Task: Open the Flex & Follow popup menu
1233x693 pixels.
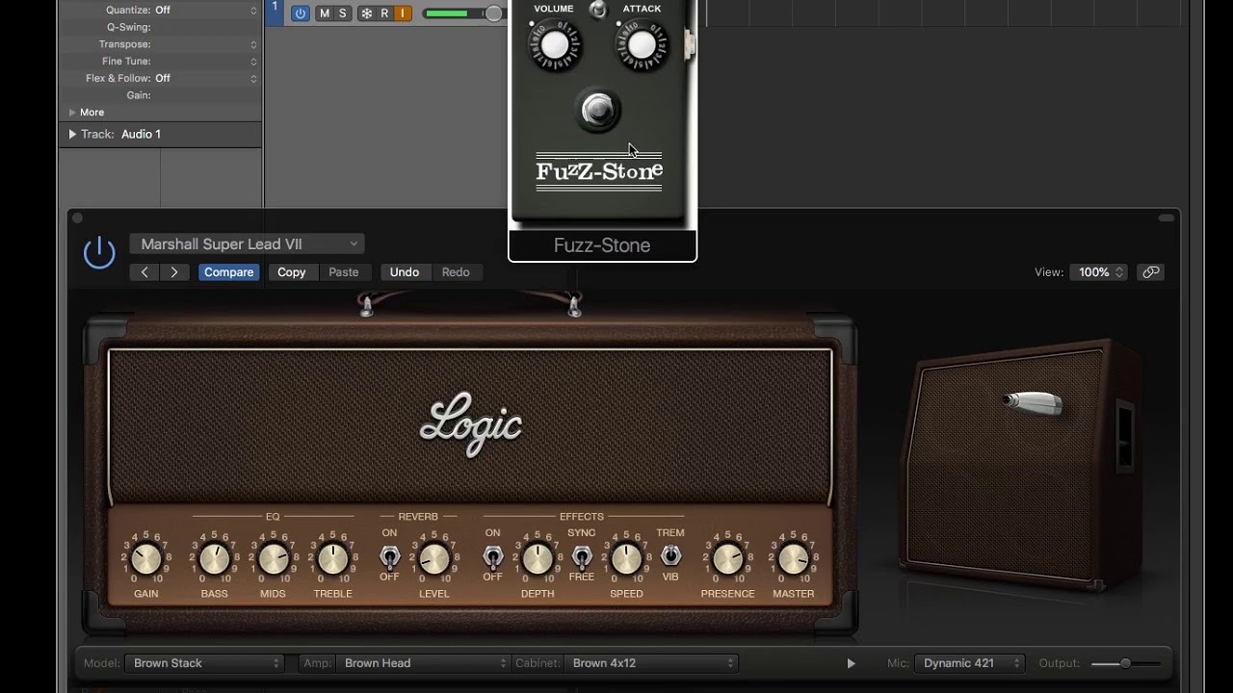Action: (x=206, y=78)
